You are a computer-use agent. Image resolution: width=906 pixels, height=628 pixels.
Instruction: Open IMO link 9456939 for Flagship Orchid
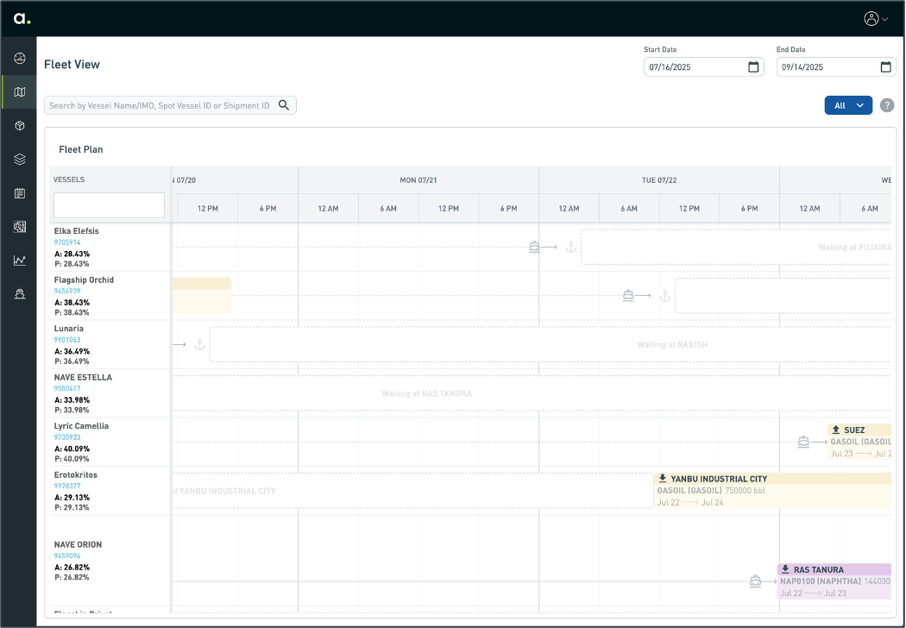coord(67,292)
